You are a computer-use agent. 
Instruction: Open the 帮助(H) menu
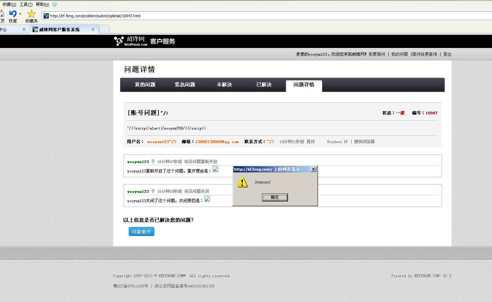(42, 4)
